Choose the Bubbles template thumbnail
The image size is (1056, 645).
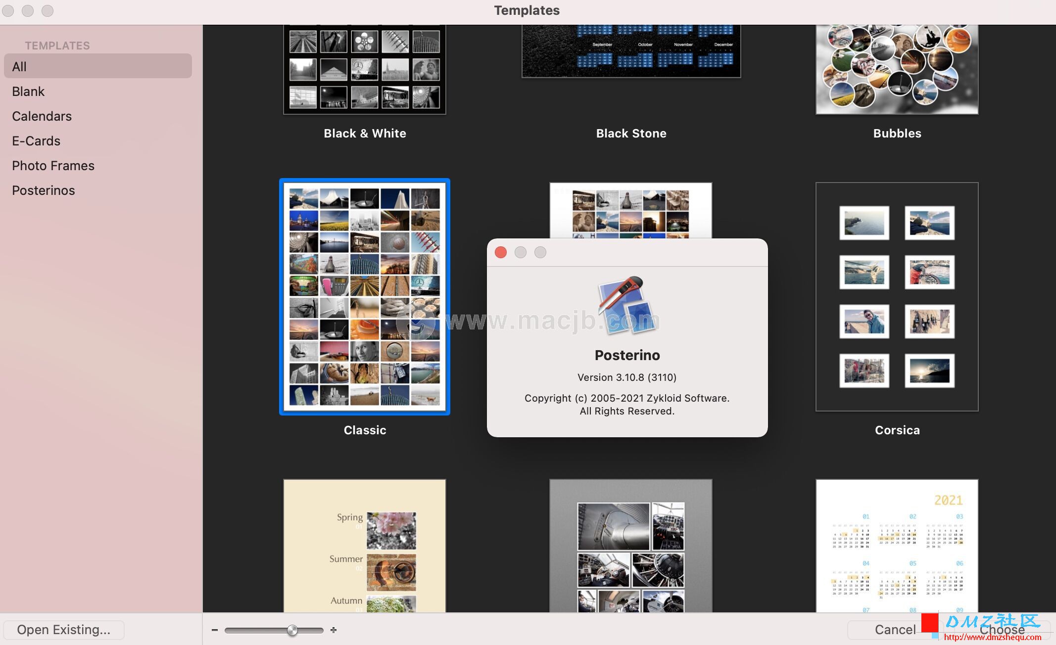click(897, 70)
